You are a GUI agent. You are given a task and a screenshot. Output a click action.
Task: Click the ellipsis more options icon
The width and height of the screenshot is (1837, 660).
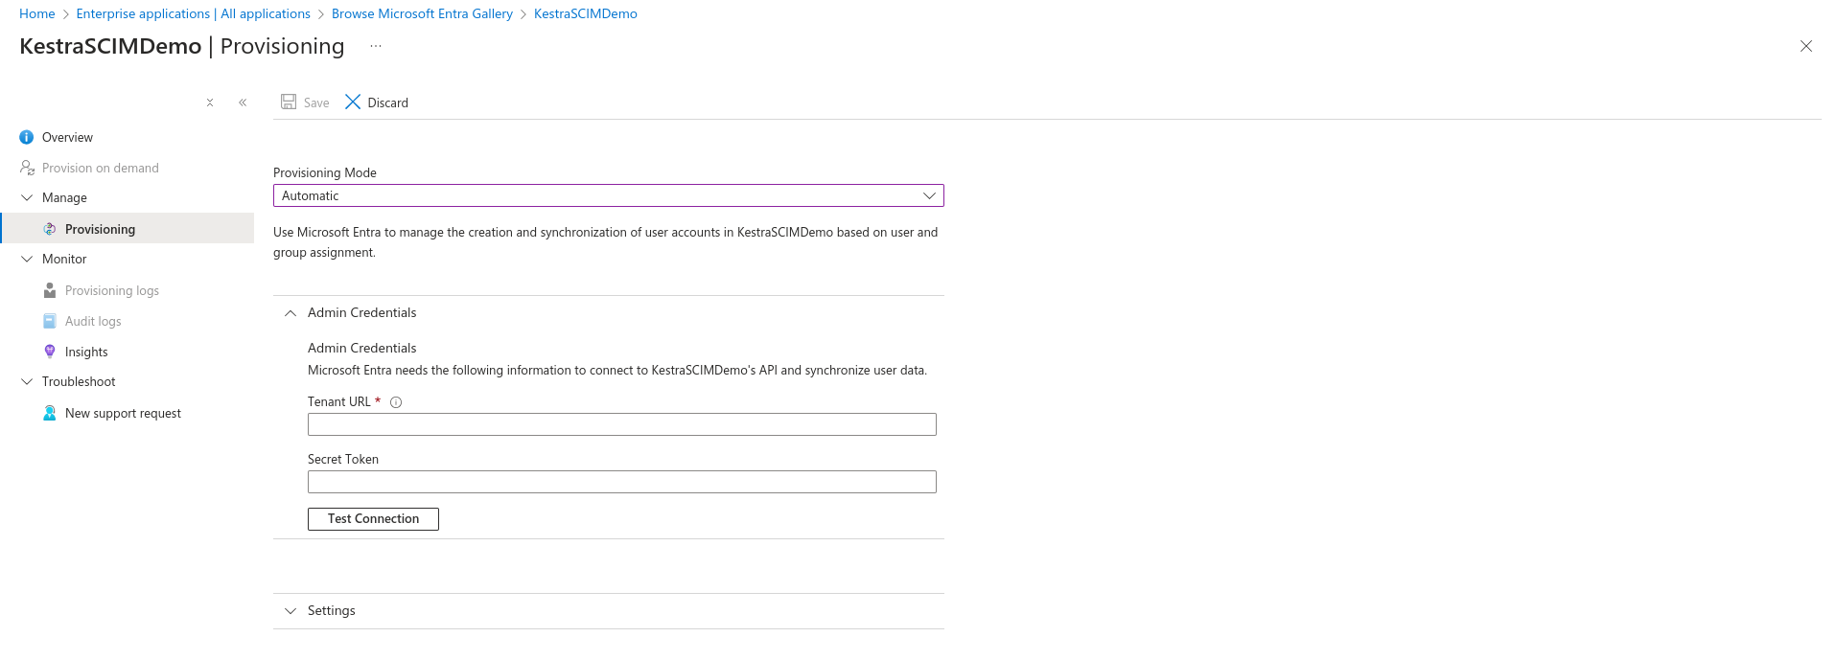376,46
